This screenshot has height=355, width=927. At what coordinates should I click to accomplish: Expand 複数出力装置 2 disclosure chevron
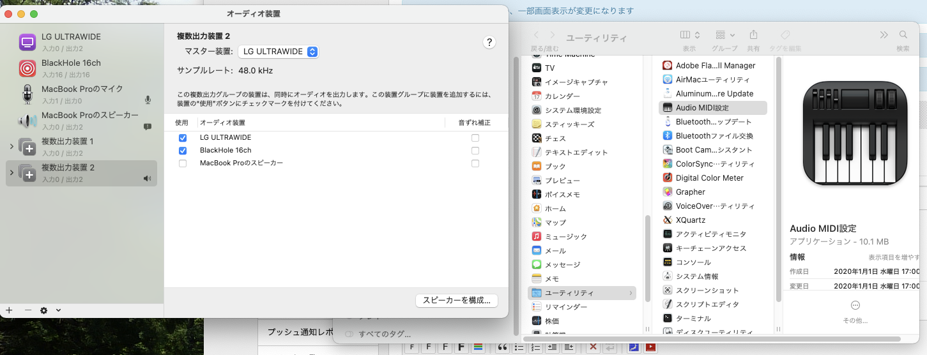click(x=11, y=173)
